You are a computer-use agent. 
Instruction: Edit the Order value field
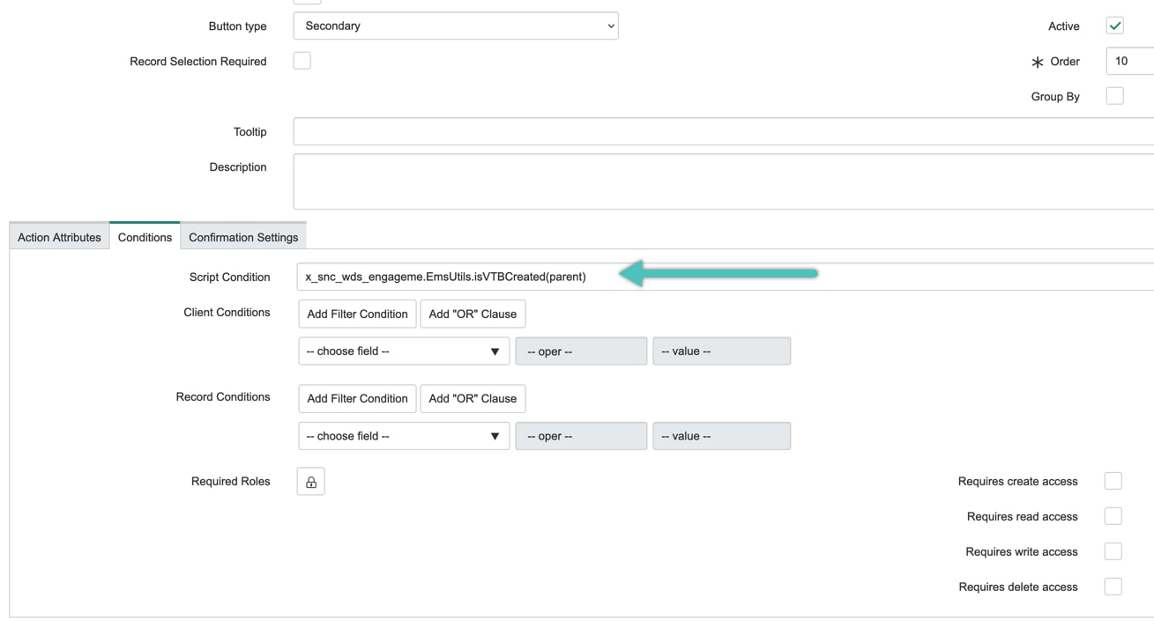[1130, 61]
